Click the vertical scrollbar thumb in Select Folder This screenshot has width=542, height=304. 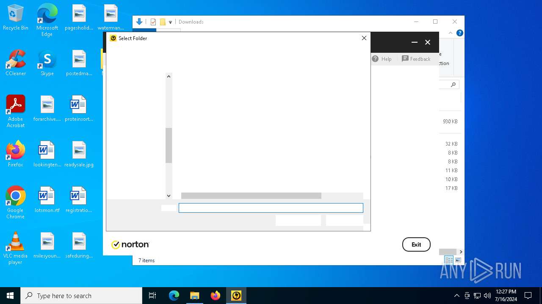tap(169, 145)
